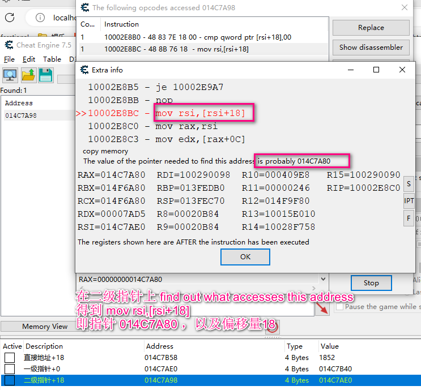Viewport: 421px width, 390px height.
Task: Open the Table menu
Action: pyautogui.click(x=52, y=59)
